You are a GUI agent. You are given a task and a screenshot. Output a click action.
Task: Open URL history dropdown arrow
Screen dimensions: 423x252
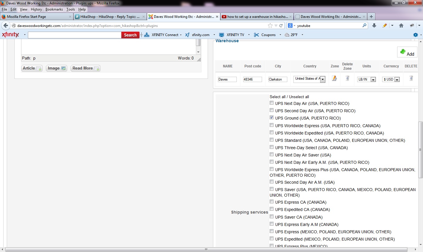[276, 26]
